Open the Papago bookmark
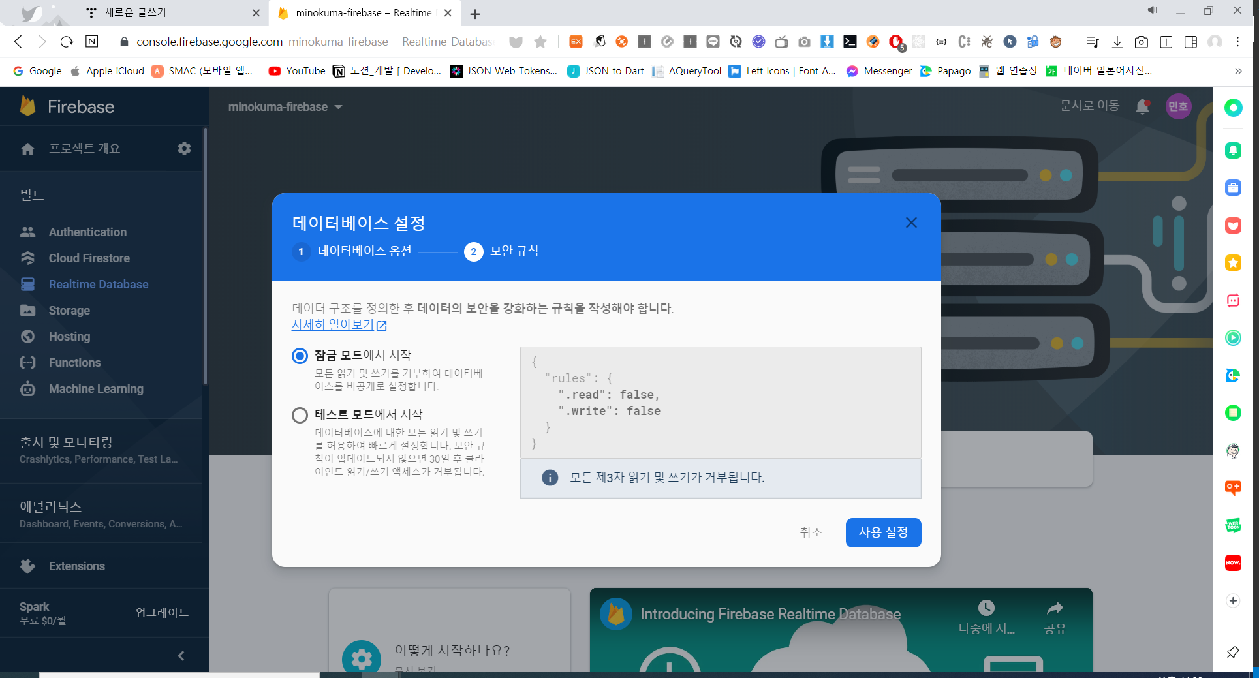The image size is (1259, 678). click(x=946, y=71)
